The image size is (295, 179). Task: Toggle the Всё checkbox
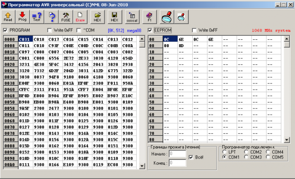(x=191, y=157)
